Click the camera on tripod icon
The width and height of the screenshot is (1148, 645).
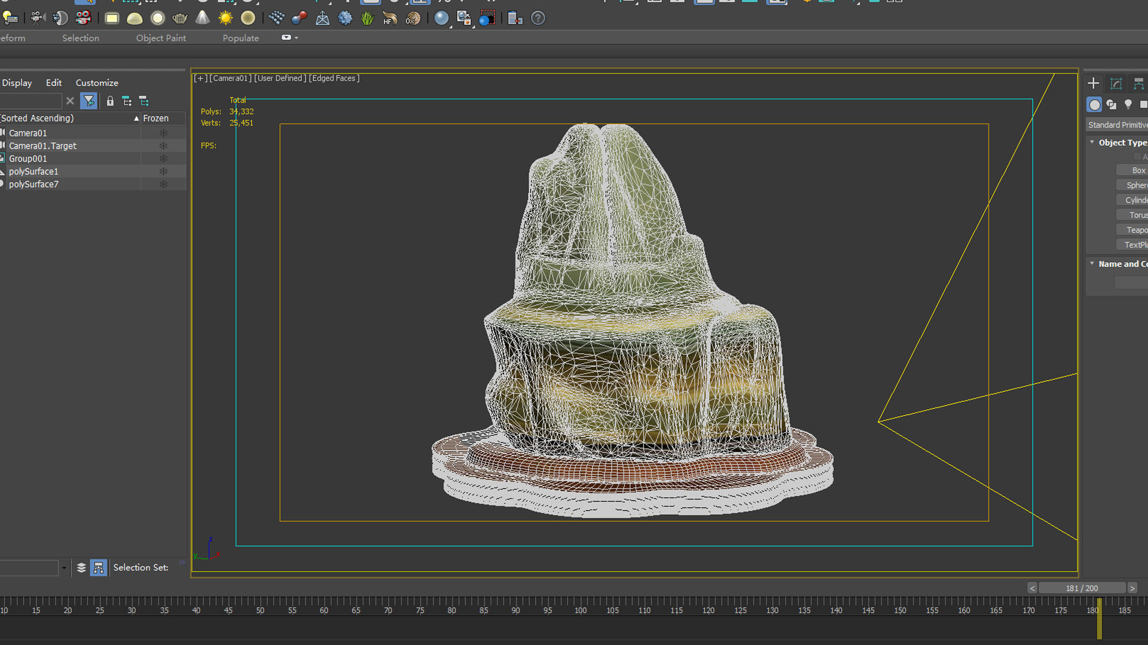pyautogui.click(x=38, y=18)
